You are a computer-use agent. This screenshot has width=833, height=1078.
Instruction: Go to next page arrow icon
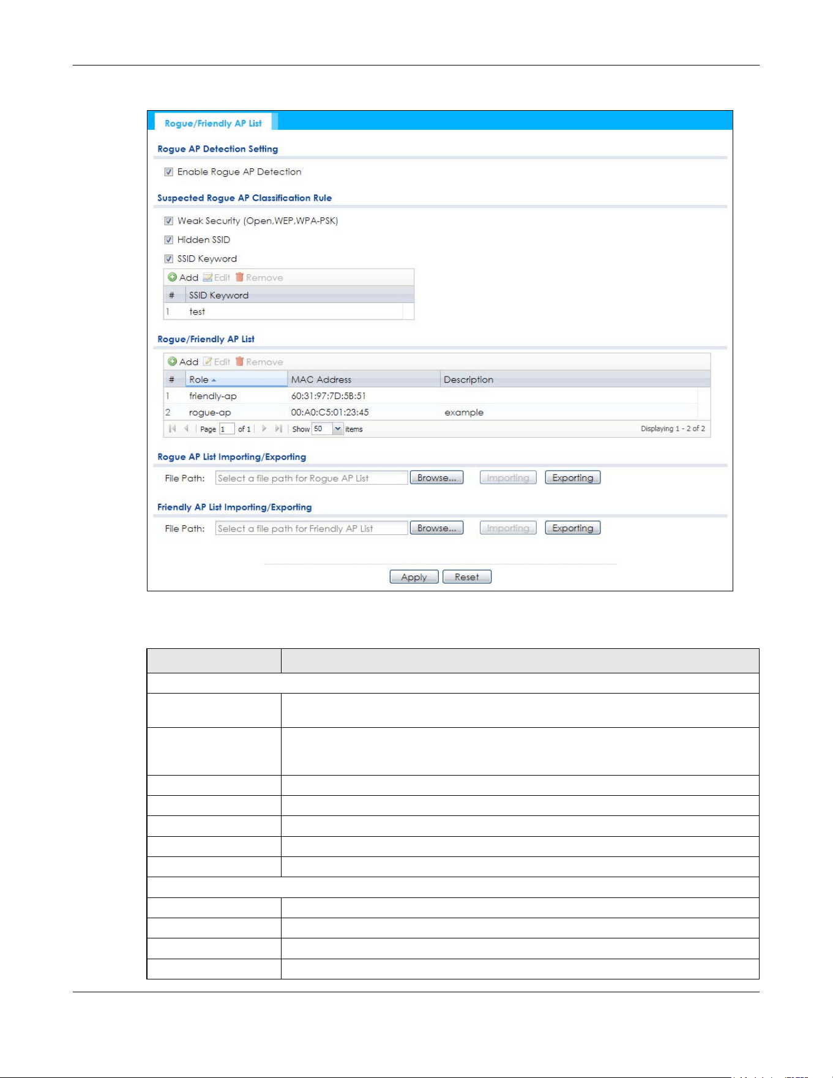(264, 429)
